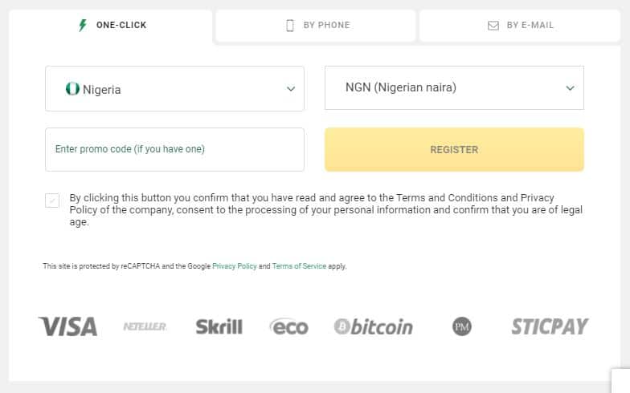Open the Nigeria country dropdown
Image resolution: width=630 pixels, height=393 pixels.
(x=175, y=88)
